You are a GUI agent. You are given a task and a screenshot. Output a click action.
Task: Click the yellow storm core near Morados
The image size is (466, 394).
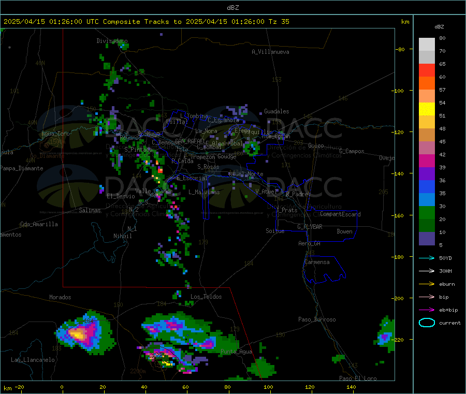[77, 334]
